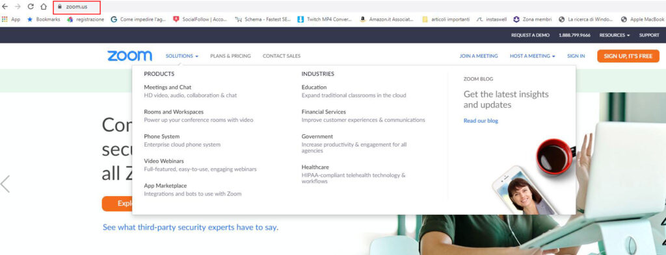Viewport: 666px width, 255px height.
Task: Click Request a Demo link
Action: coord(530,35)
